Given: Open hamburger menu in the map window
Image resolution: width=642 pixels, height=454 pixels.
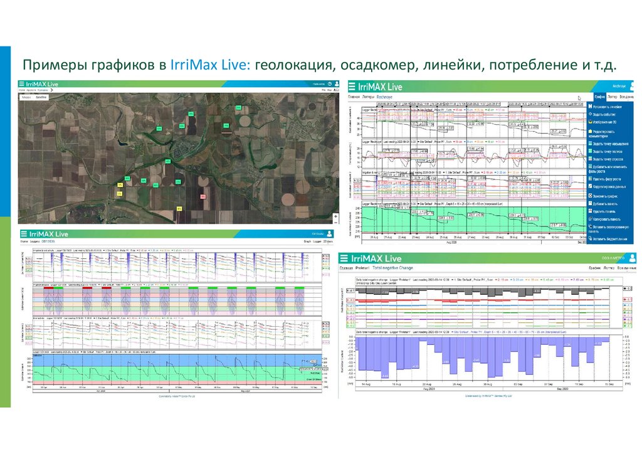Looking at the screenshot, I should tap(22, 84).
